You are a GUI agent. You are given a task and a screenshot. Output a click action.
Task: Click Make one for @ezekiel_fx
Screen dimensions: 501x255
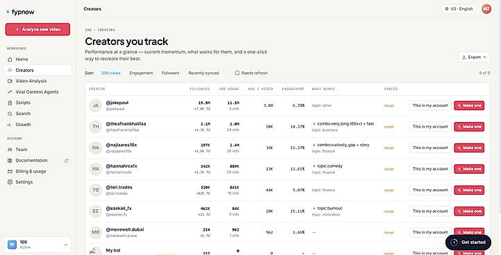[469, 211]
